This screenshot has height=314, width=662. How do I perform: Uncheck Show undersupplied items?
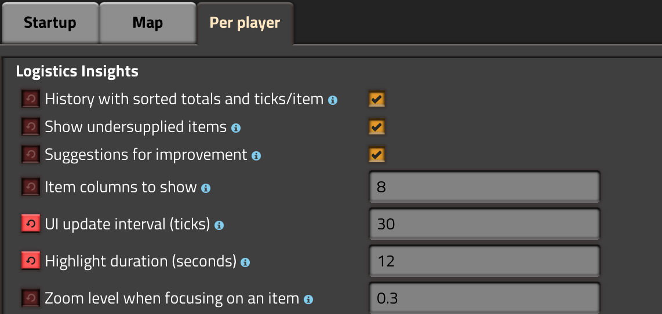(377, 127)
